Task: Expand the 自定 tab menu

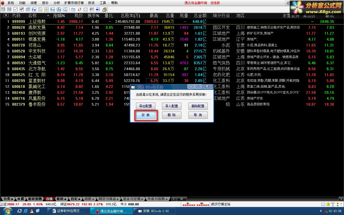Action: coord(76,199)
